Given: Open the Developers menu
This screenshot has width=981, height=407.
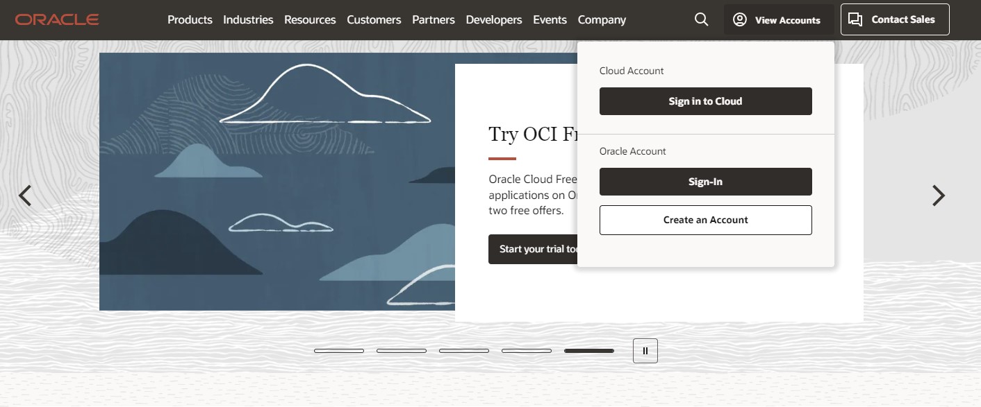Looking at the screenshot, I should click(x=494, y=20).
